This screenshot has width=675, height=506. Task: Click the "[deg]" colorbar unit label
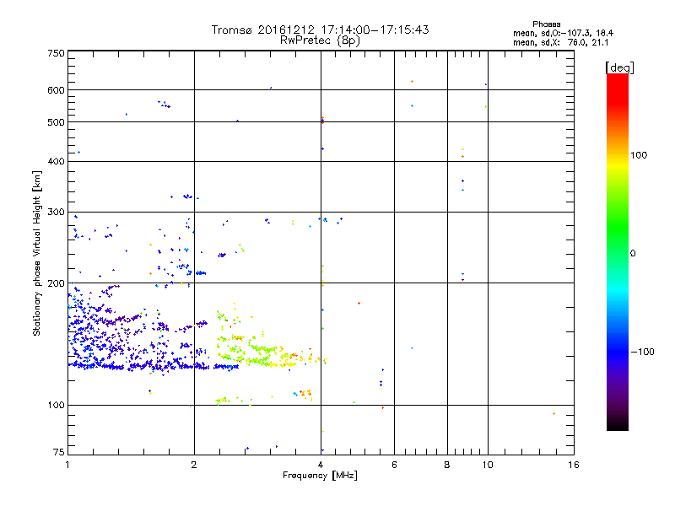619,67
